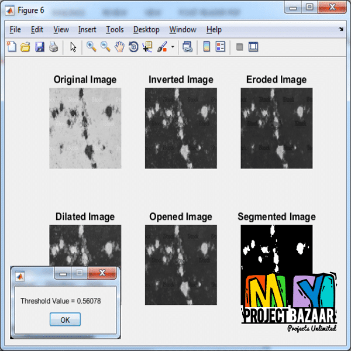Select the Pan hand tool
Image resolution: width=351 pixels, height=351 pixels.
pos(119,47)
